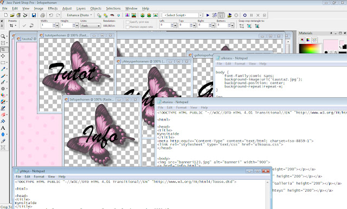Select the Flood Fill bucket tool
This screenshot has width=347, height=209.
tap(3, 121)
